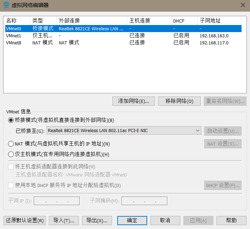Toggle 使用本地 DHCP 服务 checkbox
The width and height of the screenshot is (250, 229).
11,185
